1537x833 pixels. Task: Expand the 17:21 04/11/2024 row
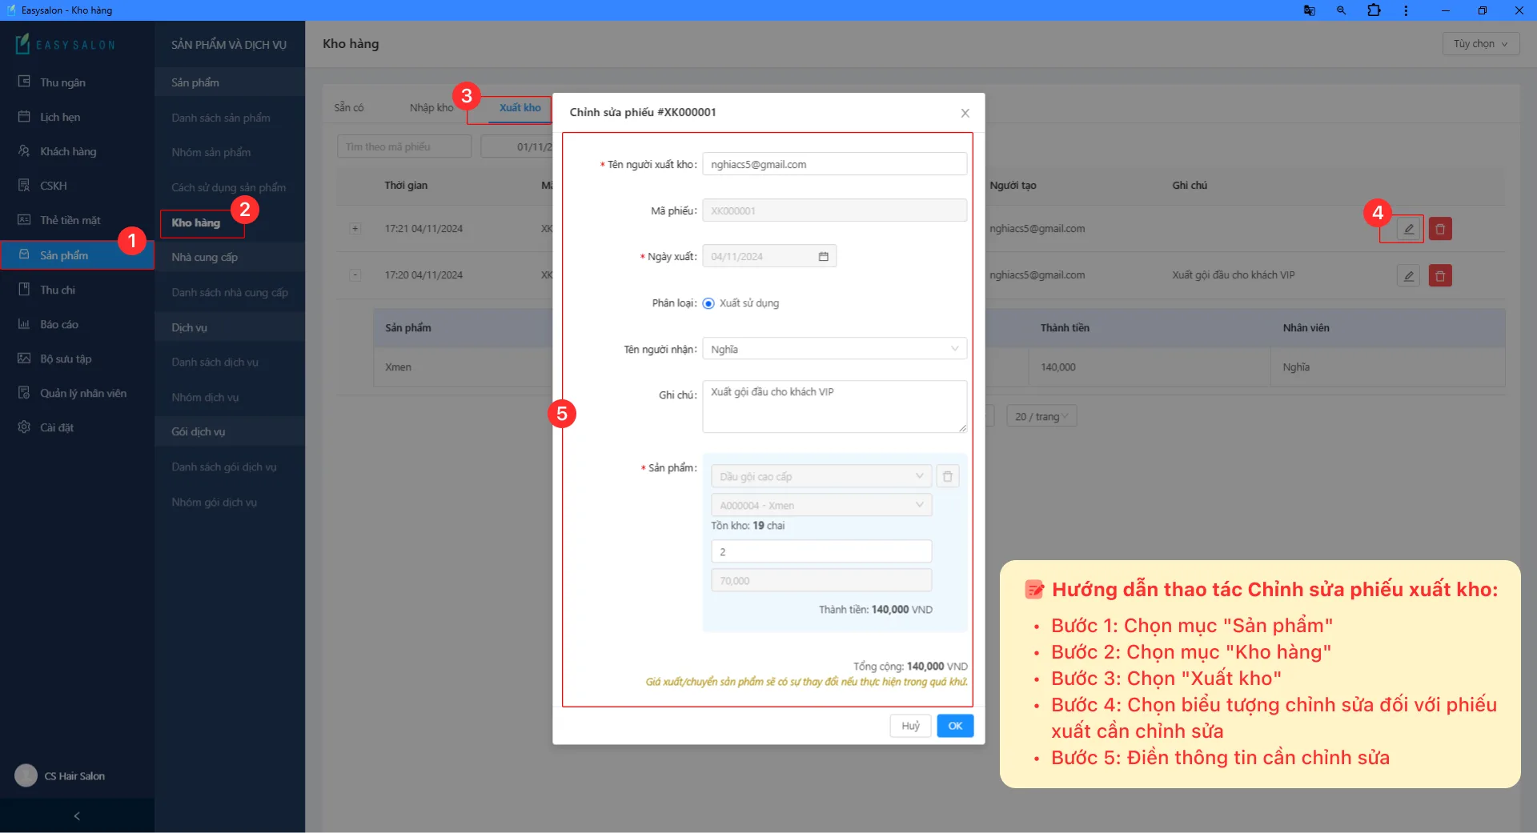[x=355, y=228]
